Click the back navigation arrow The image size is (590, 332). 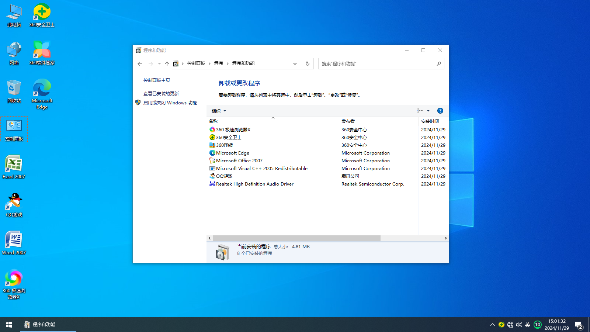click(x=140, y=64)
